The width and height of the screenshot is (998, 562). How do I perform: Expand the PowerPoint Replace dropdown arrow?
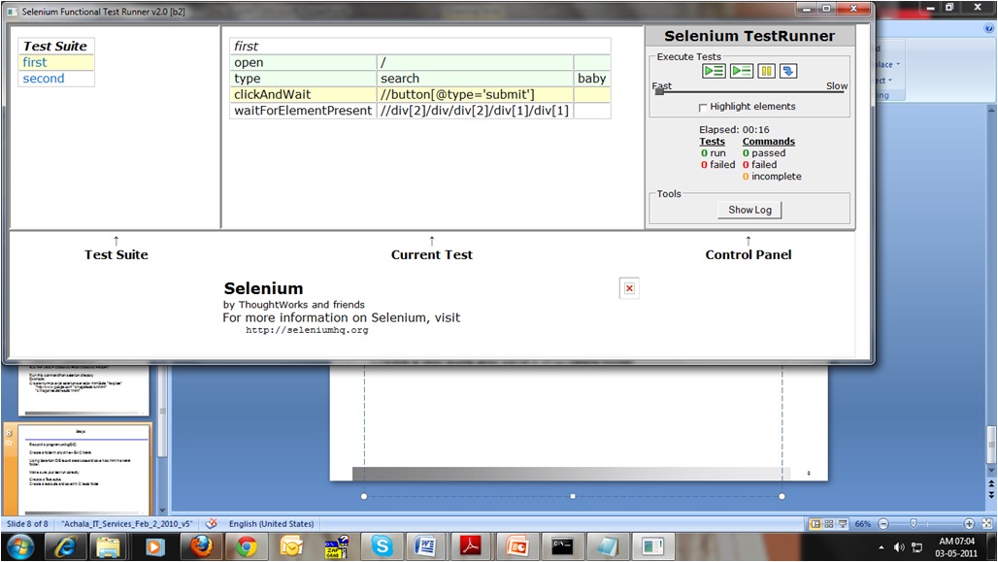(898, 64)
